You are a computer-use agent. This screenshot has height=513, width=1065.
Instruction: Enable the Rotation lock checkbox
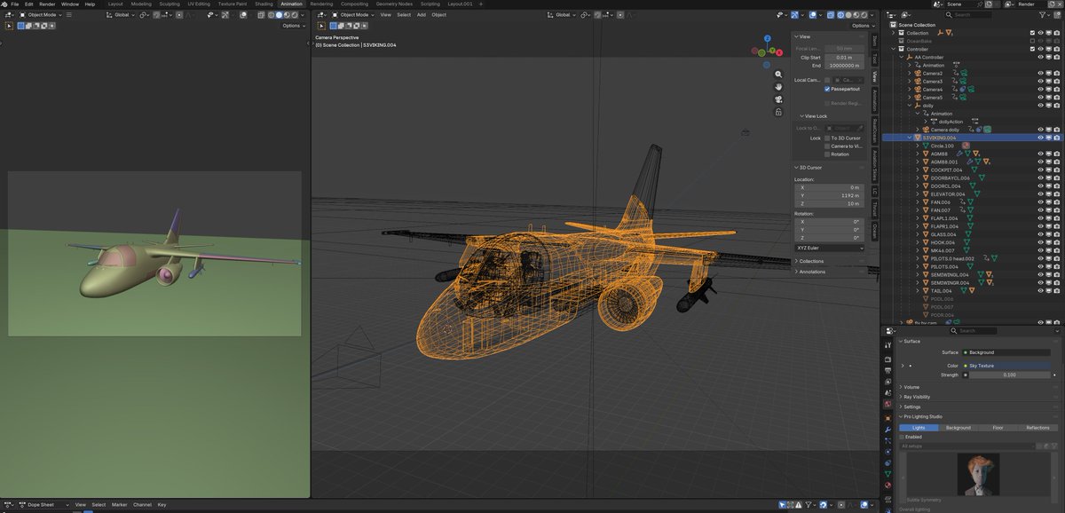tap(827, 154)
